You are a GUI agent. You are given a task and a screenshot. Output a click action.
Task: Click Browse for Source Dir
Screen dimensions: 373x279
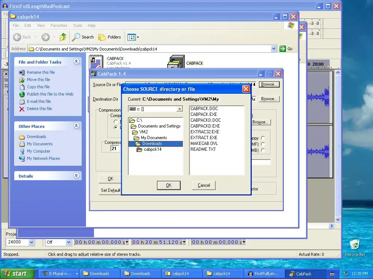pos(269,84)
